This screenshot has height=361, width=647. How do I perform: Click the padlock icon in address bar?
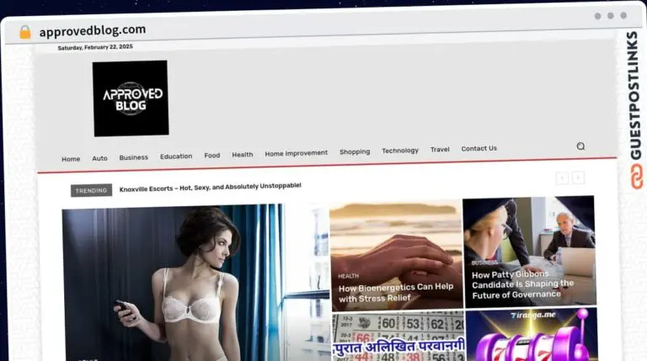tap(24, 32)
